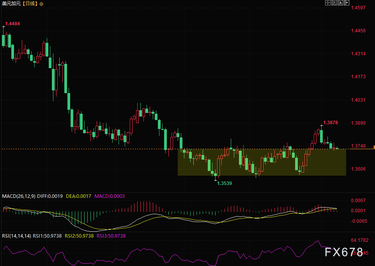Screen dimensions: 375x266
Task: Click the 1.3878 recent high label
Action: (331, 123)
